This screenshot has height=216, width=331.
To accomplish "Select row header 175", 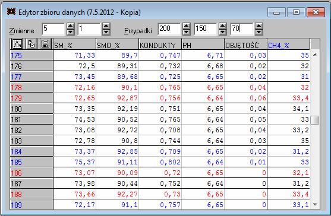I will (x=31, y=55).
